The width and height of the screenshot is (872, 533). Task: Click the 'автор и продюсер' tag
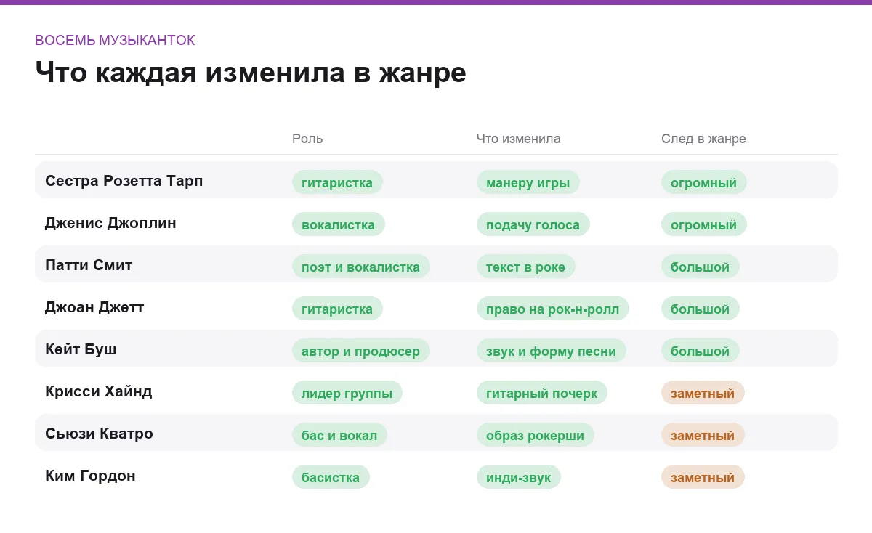(x=361, y=351)
